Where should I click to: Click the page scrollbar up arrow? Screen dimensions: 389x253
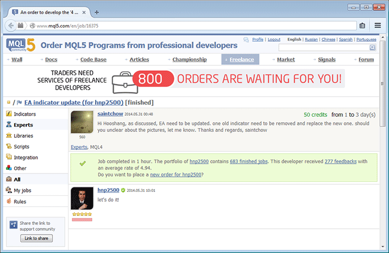[x=383, y=37]
